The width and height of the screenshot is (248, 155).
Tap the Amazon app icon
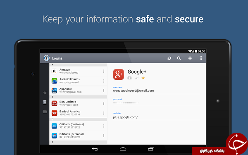(54, 72)
